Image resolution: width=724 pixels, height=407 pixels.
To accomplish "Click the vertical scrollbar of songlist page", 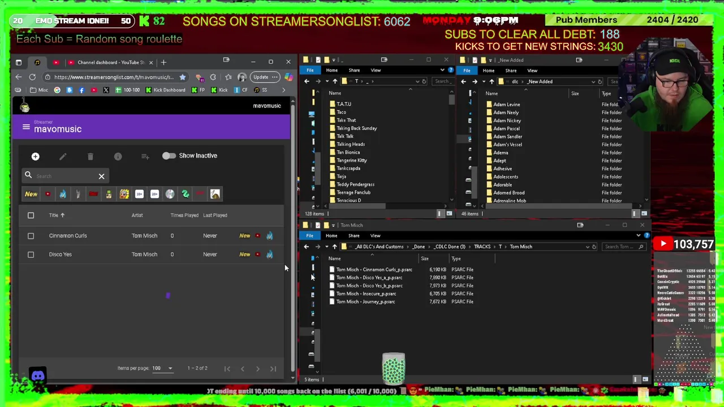I will point(292,237).
